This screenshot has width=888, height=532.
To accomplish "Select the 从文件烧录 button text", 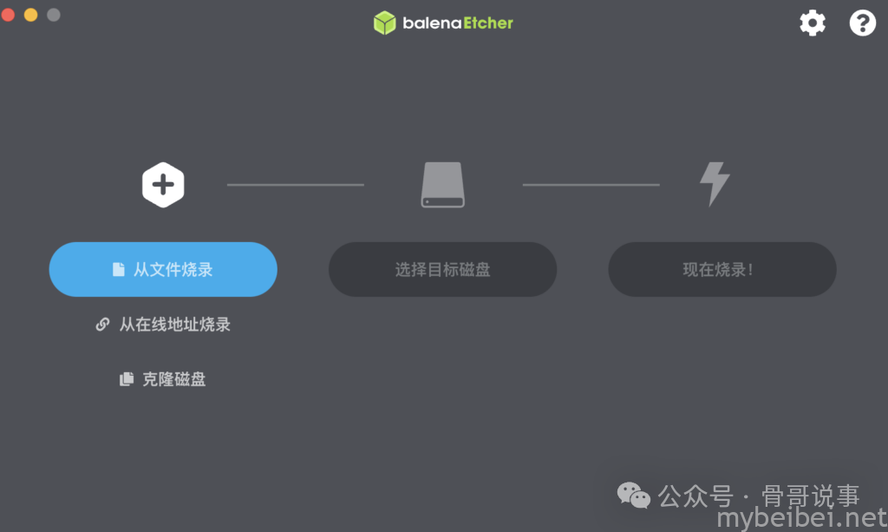I will coord(173,270).
